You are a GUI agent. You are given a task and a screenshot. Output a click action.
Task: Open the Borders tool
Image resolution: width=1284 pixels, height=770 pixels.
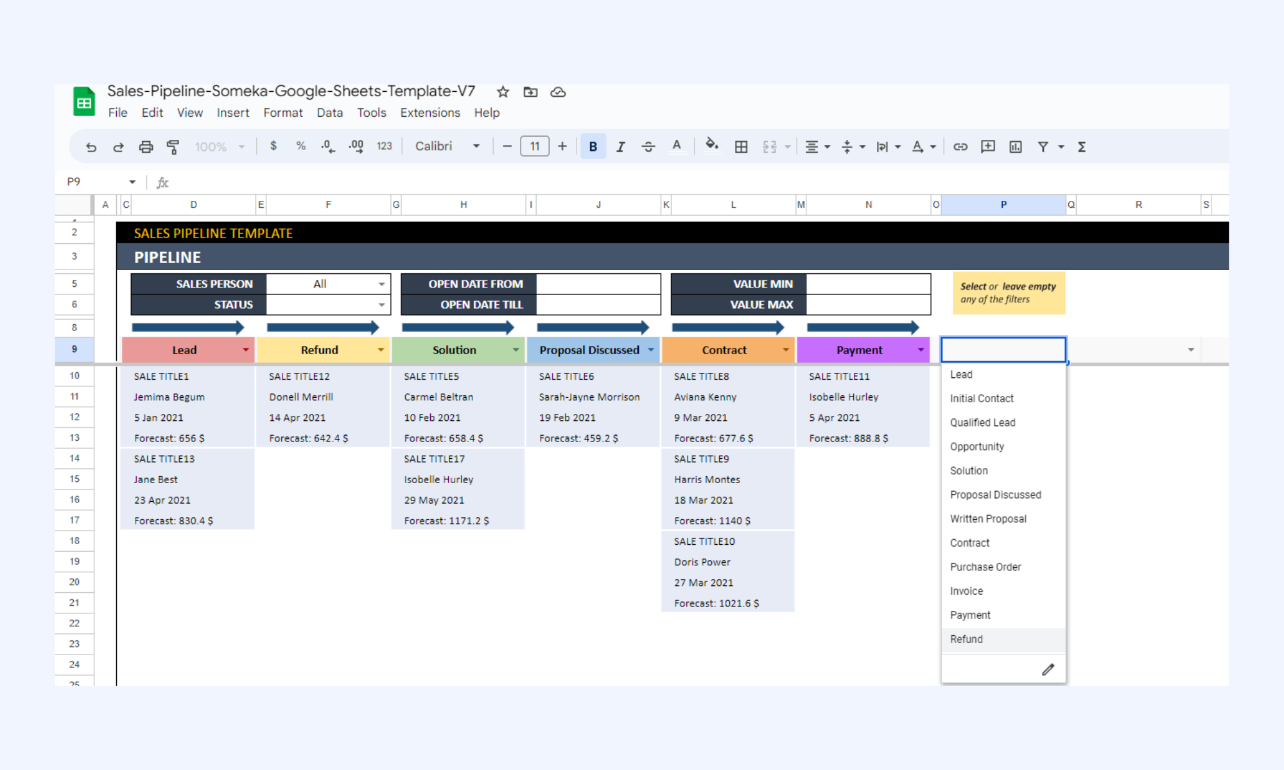(x=741, y=147)
